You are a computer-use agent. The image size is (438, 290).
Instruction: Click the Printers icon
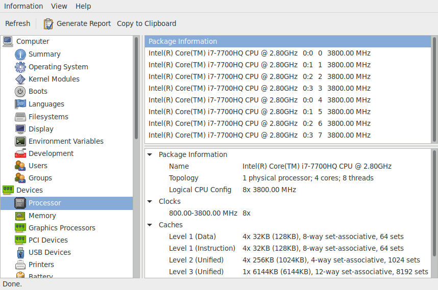point(20,265)
